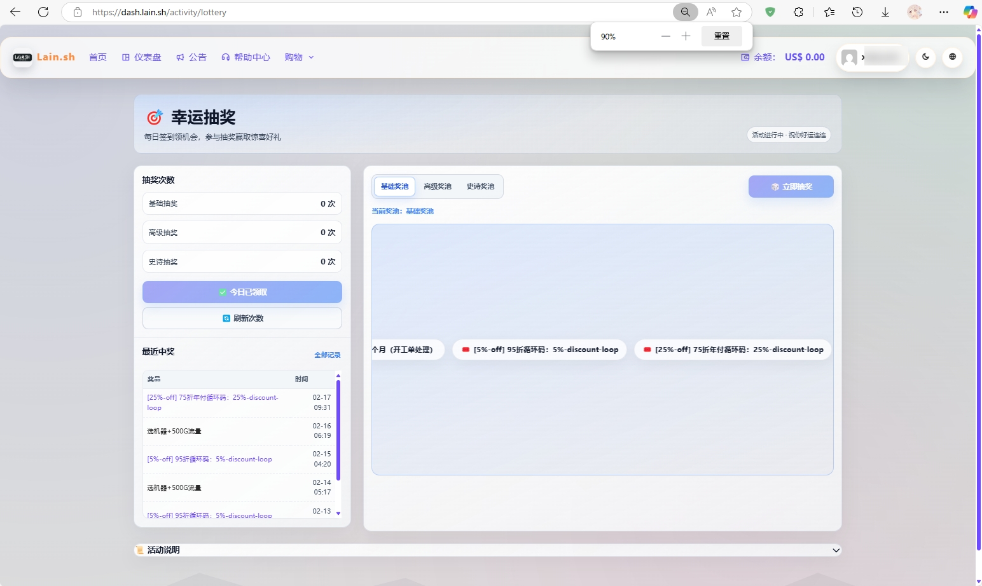Open browser extensions puzzle icon
This screenshot has width=982, height=586.
798,12
